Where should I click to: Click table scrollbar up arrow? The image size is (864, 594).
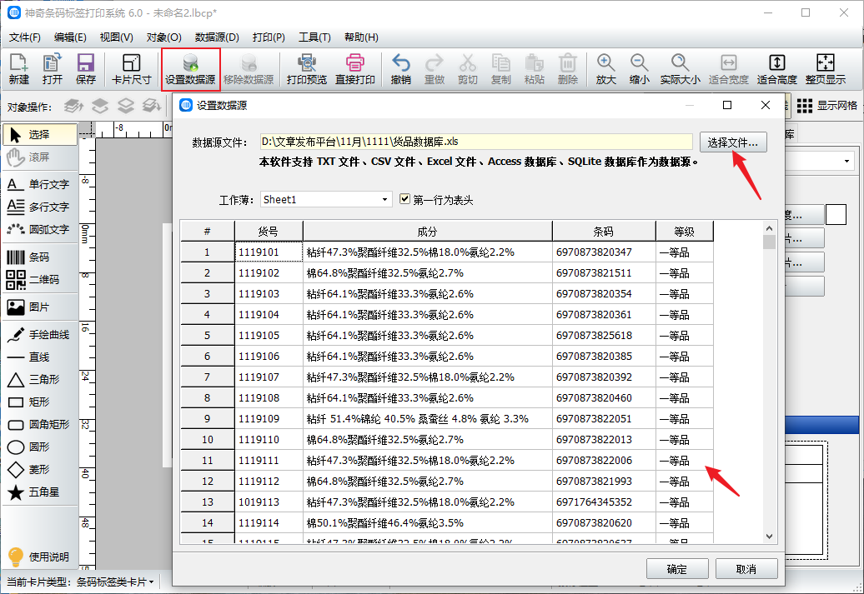click(x=769, y=228)
